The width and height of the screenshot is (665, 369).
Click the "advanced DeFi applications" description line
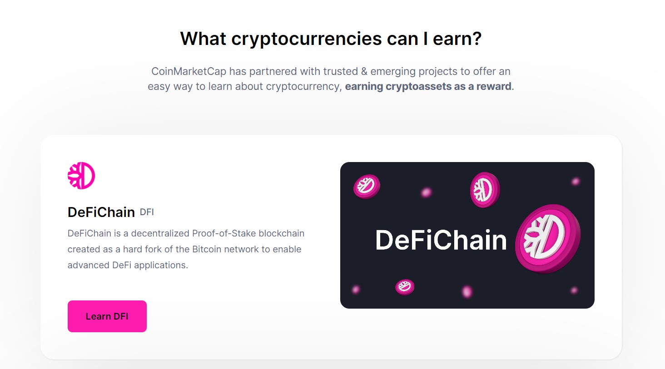[x=128, y=265]
